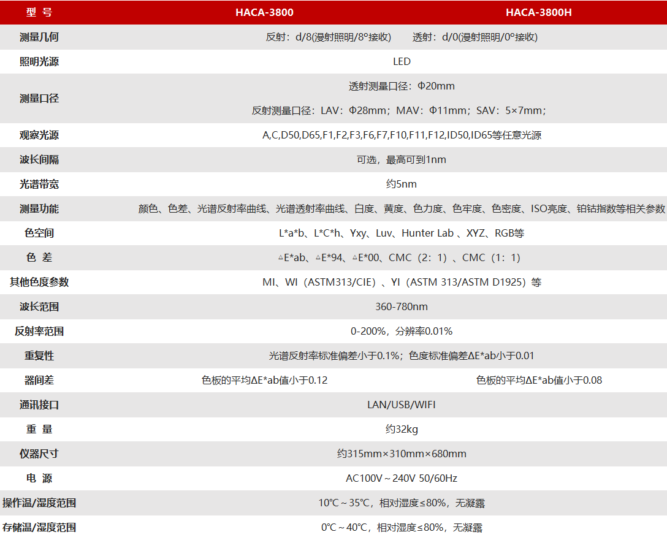Select the 可选，最高可到1nm value
Image resolution: width=667 pixels, height=540 pixels.
pyautogui.click(x=402, y=159)
